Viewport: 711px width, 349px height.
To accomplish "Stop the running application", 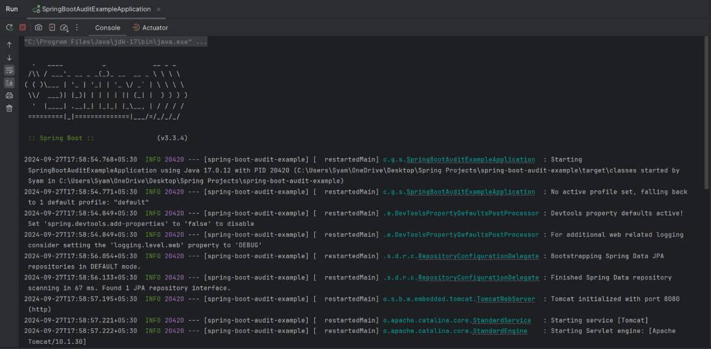I will (23, 28).
